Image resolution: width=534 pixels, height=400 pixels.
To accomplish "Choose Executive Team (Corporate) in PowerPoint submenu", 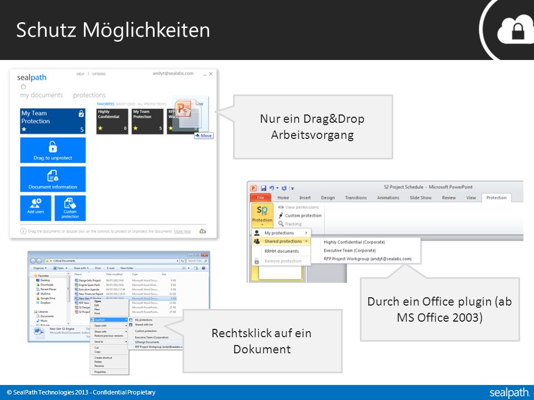I will coord(350,251).
